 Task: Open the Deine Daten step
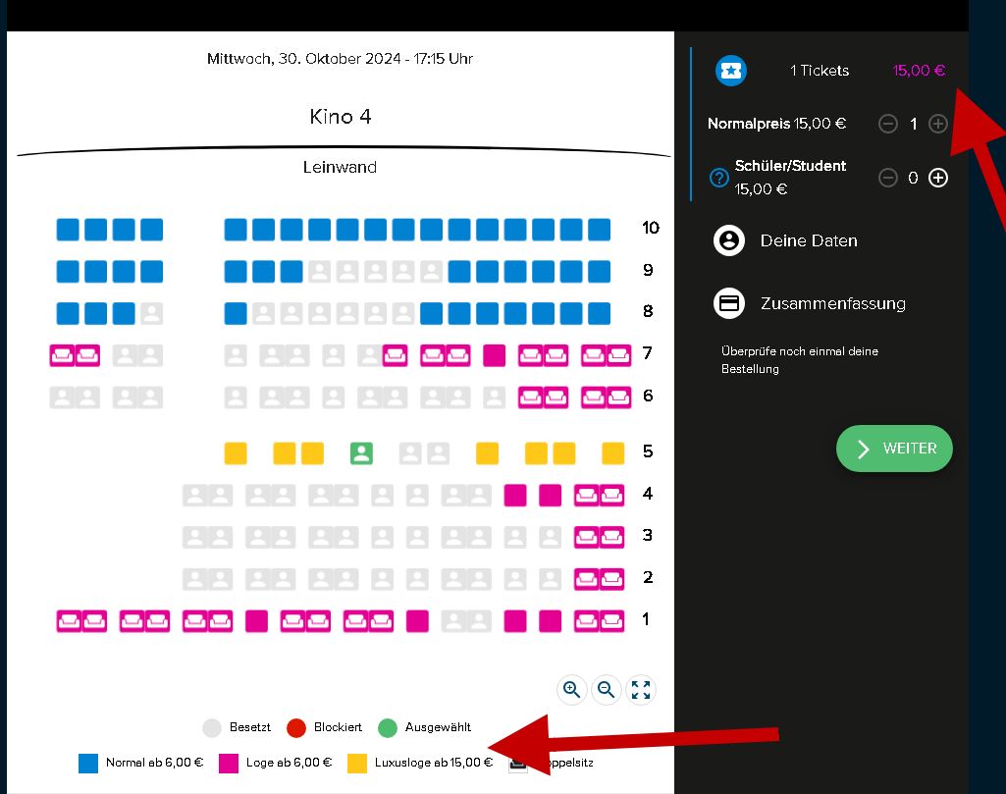point(809,240)
